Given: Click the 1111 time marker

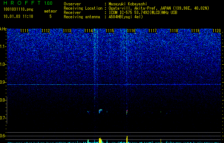Looking at the screenshot, I should coord(25,31).
